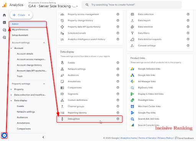Click the Audiences icon in Data display

pos(62,75)
